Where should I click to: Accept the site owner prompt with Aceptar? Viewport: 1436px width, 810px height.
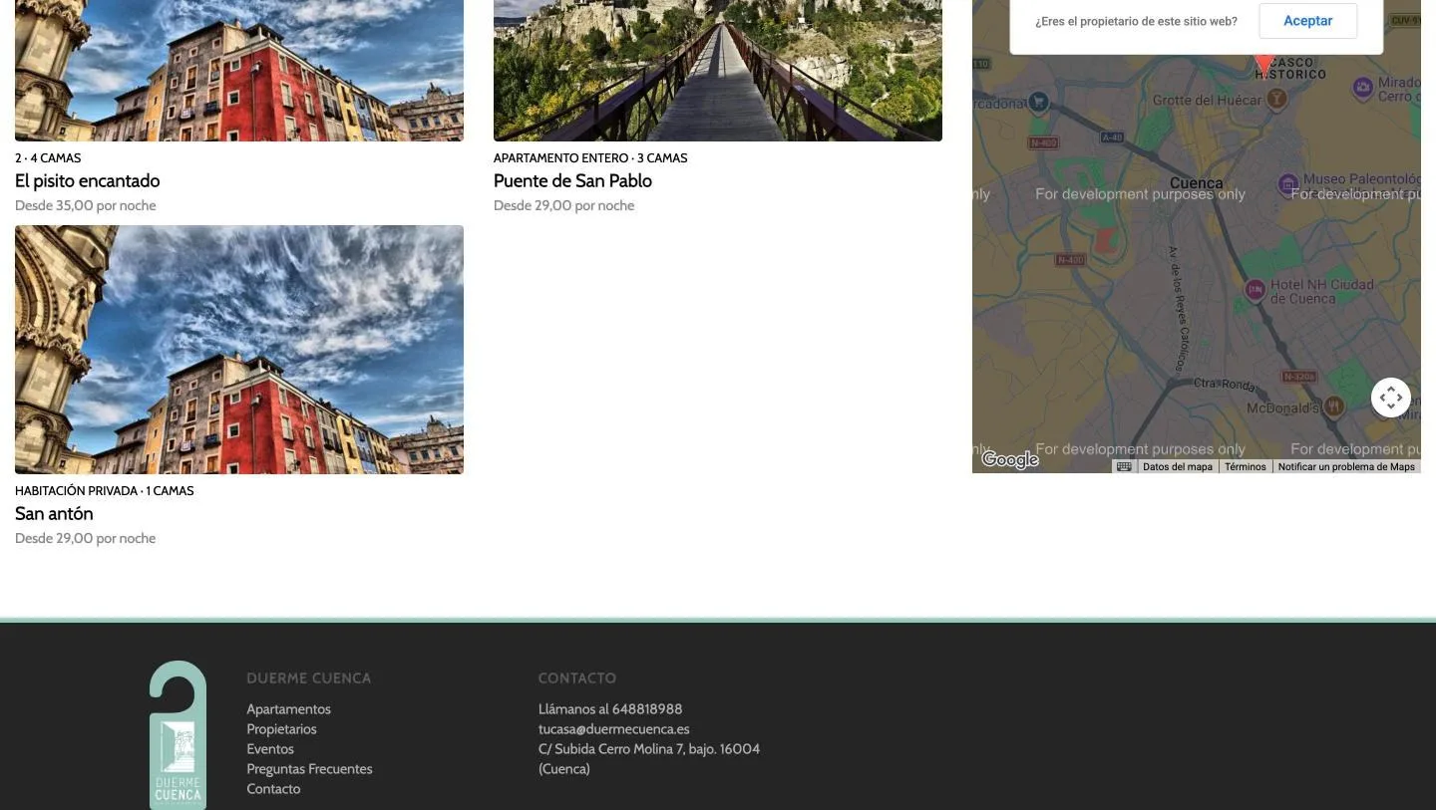point(1307,21)
